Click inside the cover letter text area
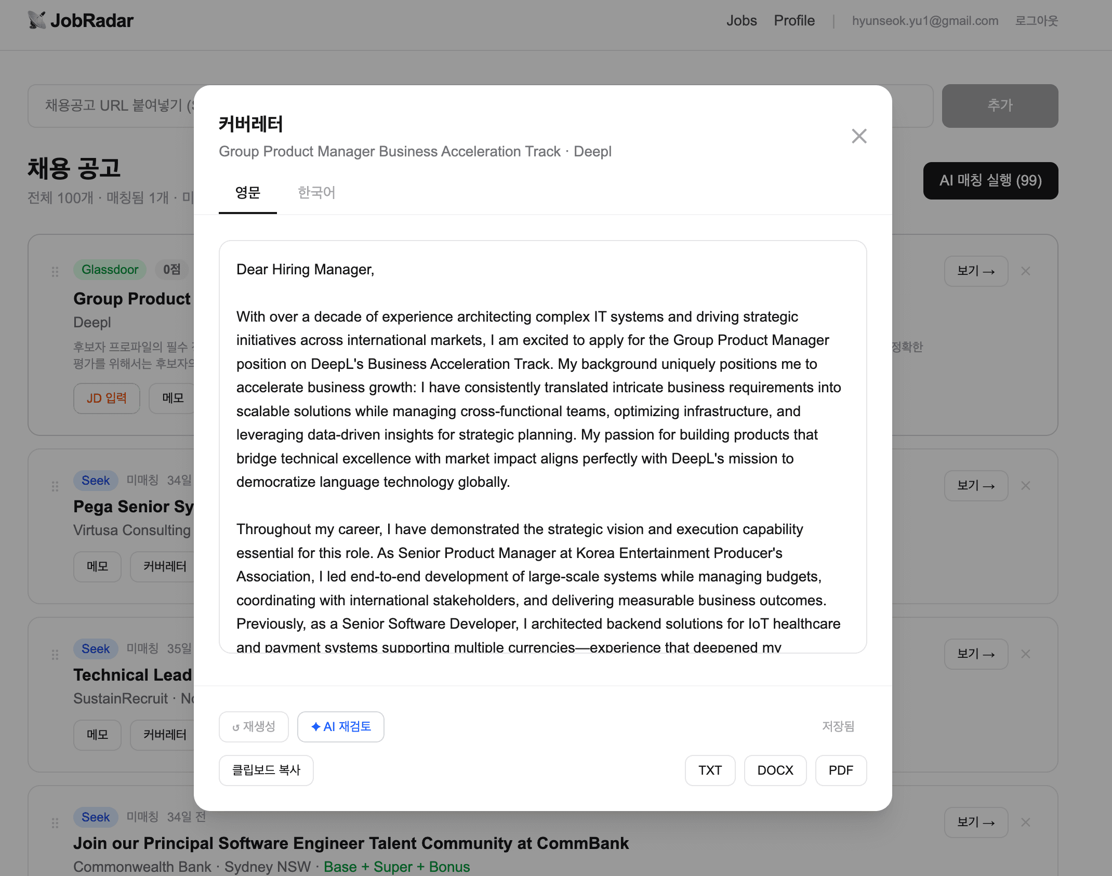 tap(542, 447)
